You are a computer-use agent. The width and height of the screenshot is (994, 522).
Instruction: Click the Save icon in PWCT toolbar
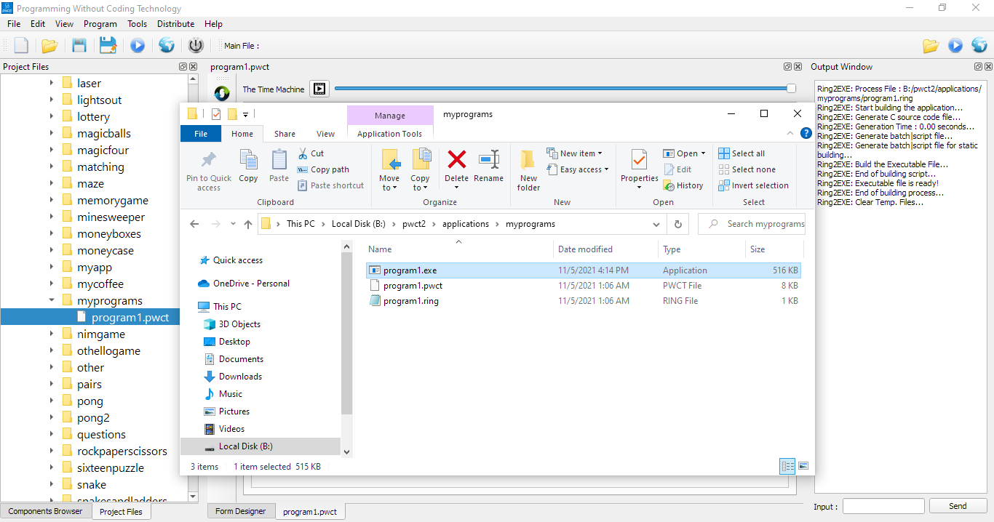point(79,46)
